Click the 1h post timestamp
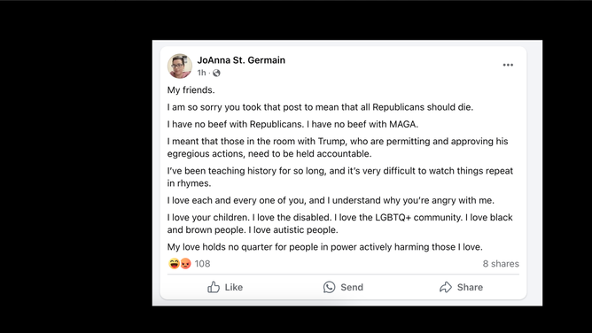This screenshot has width=592, height=333. 201,73
